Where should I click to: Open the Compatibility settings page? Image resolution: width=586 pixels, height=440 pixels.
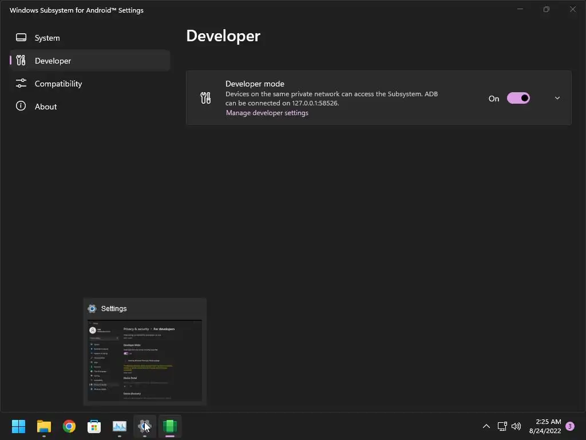point(90,84)
